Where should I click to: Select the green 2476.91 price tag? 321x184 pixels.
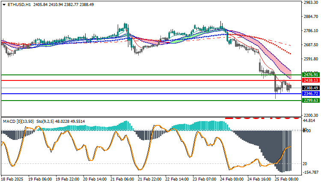pyautogui.click(x=309, y=75)
